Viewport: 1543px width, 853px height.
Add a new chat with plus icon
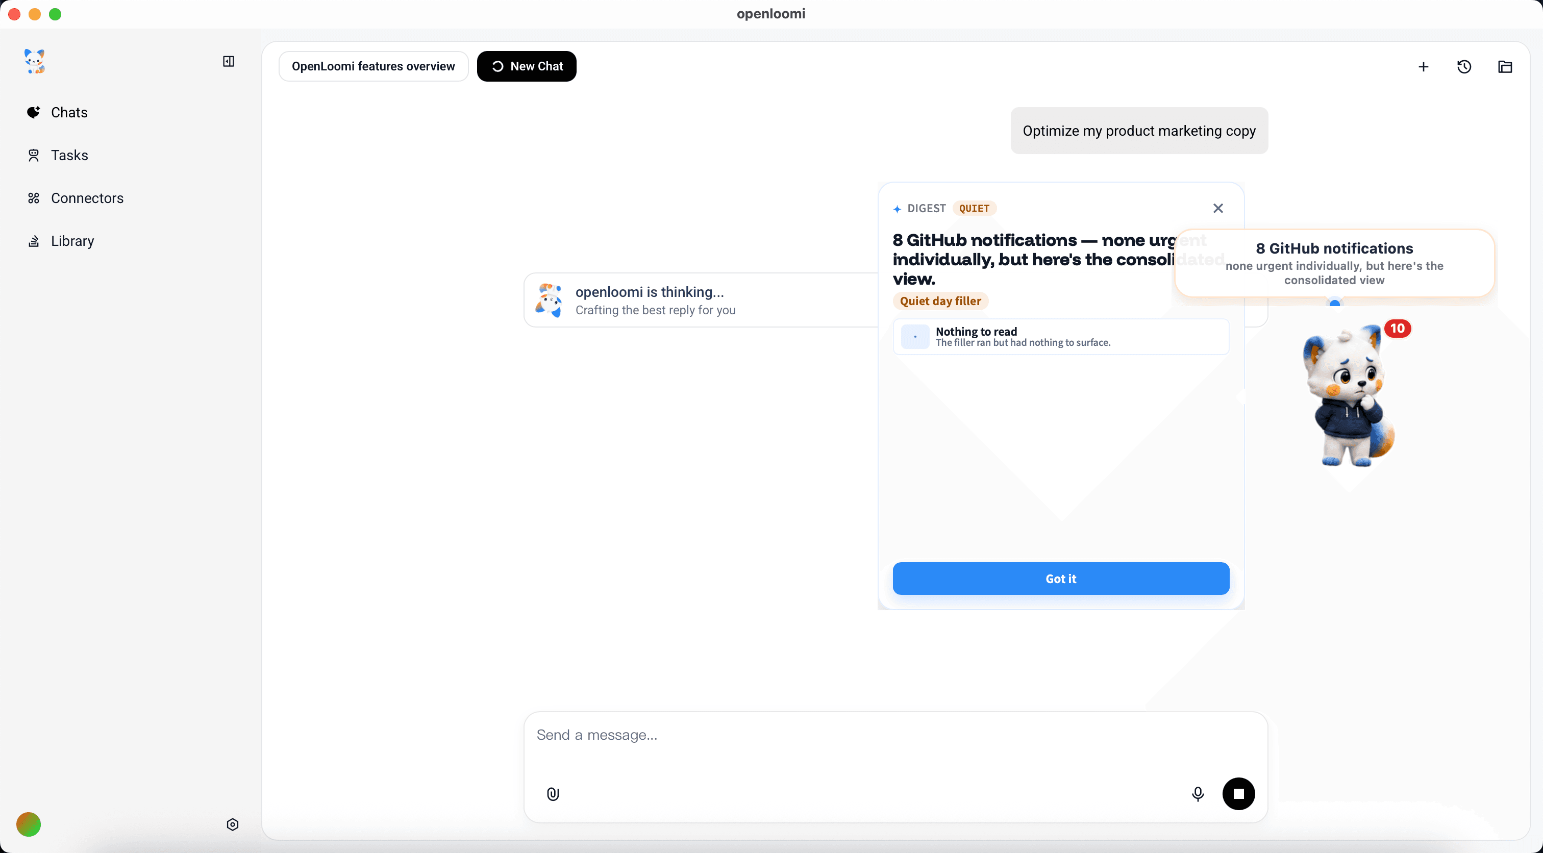coord(1423,66)
